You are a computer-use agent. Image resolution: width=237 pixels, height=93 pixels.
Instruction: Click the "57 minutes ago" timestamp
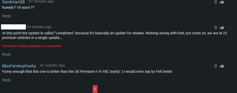coord(41,2)
